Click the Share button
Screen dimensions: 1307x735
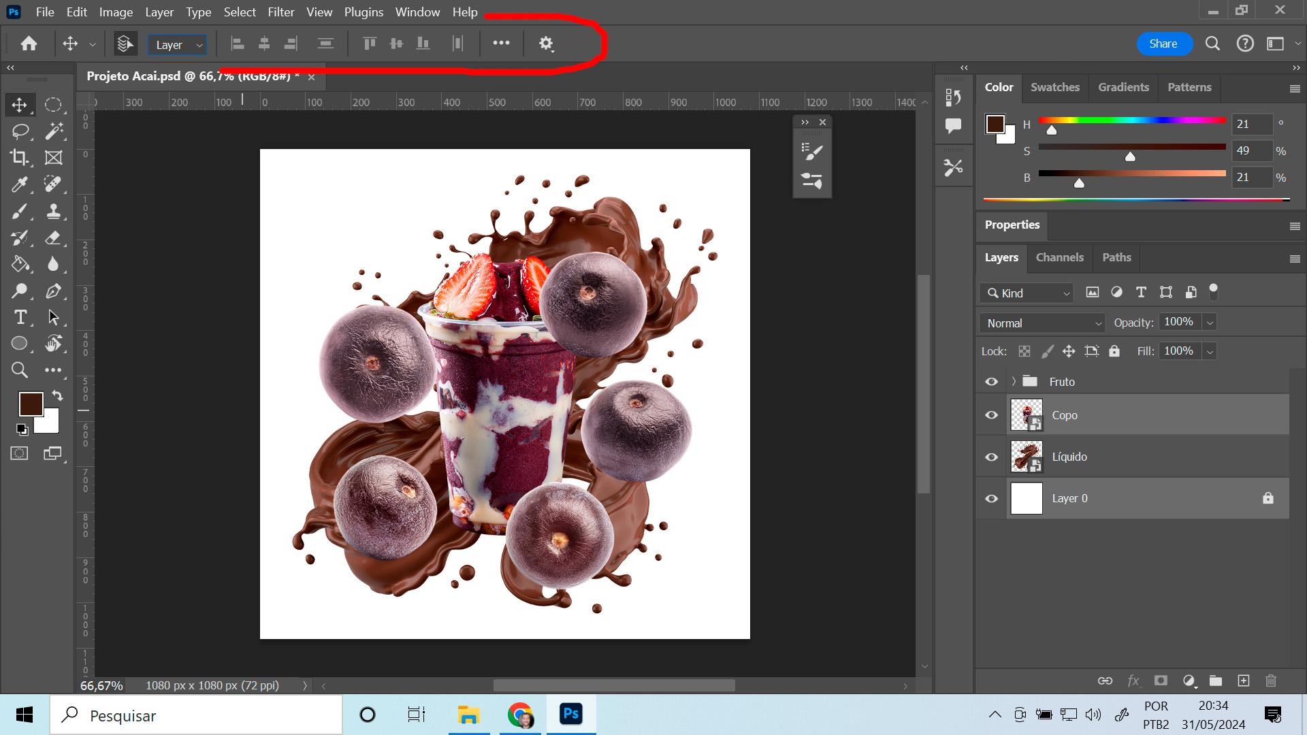point(1163,42)
